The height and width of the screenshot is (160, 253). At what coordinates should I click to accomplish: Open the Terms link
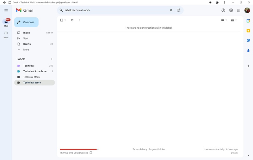(136, 149)
